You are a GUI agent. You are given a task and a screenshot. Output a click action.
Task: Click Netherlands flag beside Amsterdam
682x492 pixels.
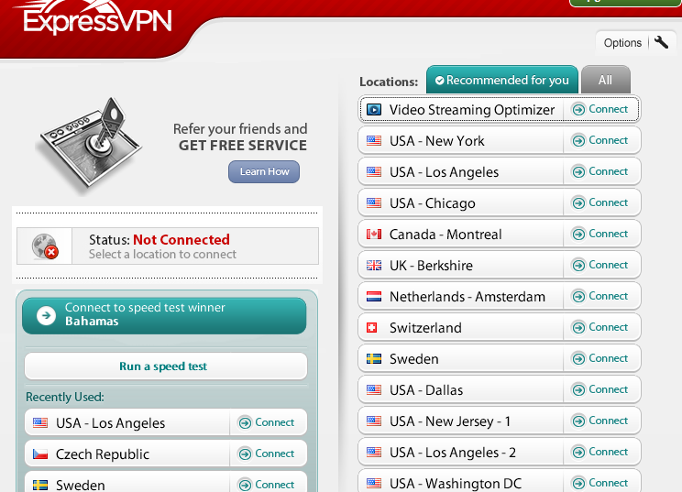coord(374,297)
